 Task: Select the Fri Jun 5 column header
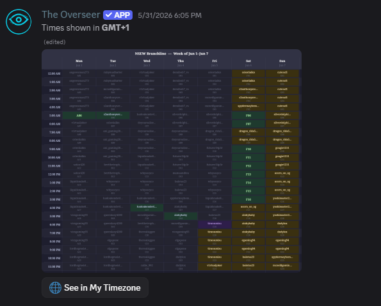[215, 63]
